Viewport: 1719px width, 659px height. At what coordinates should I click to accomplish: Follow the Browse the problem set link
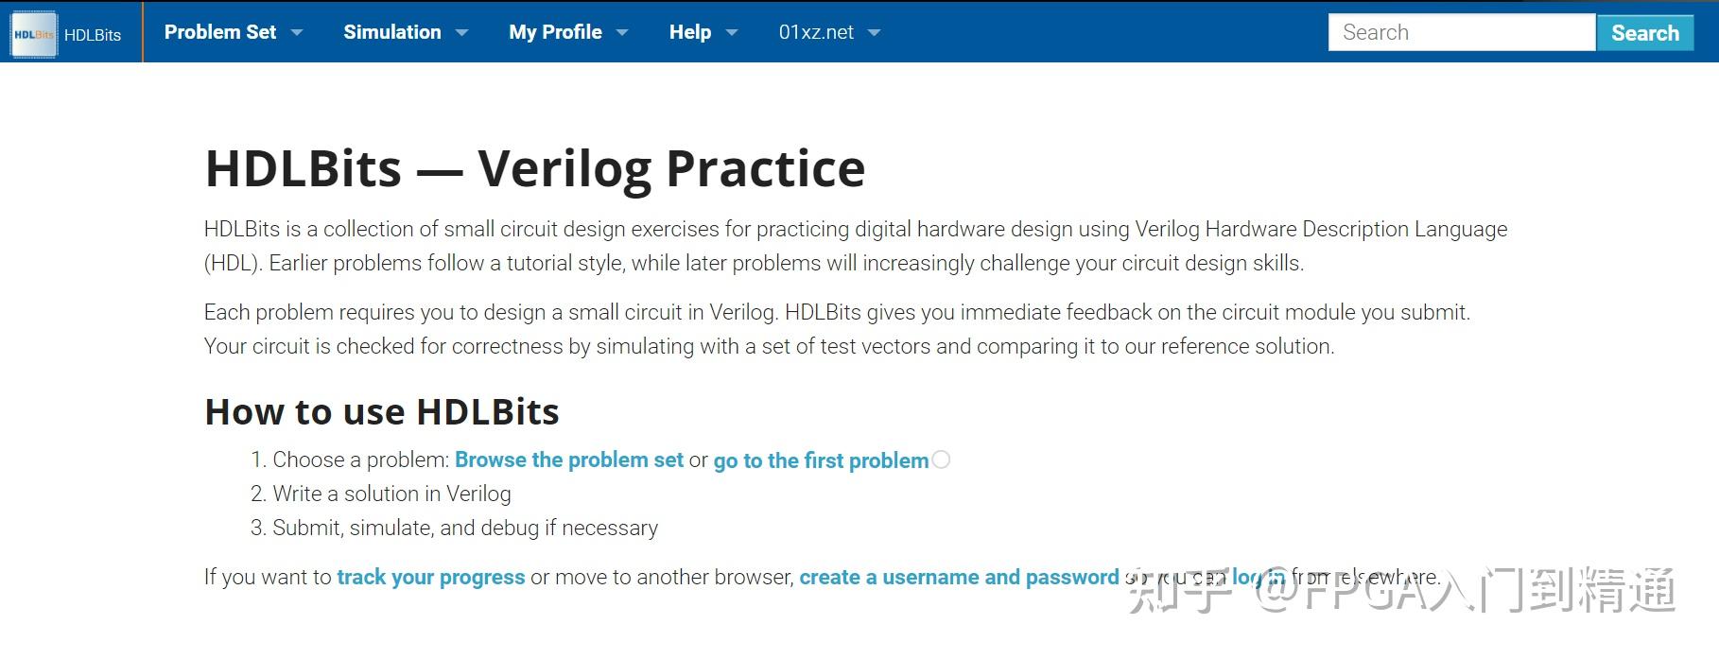click(568, 460)
